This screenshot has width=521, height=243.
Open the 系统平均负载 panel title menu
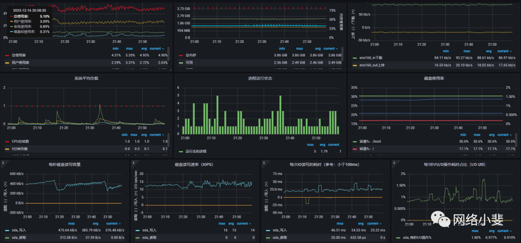pos(86,78)
